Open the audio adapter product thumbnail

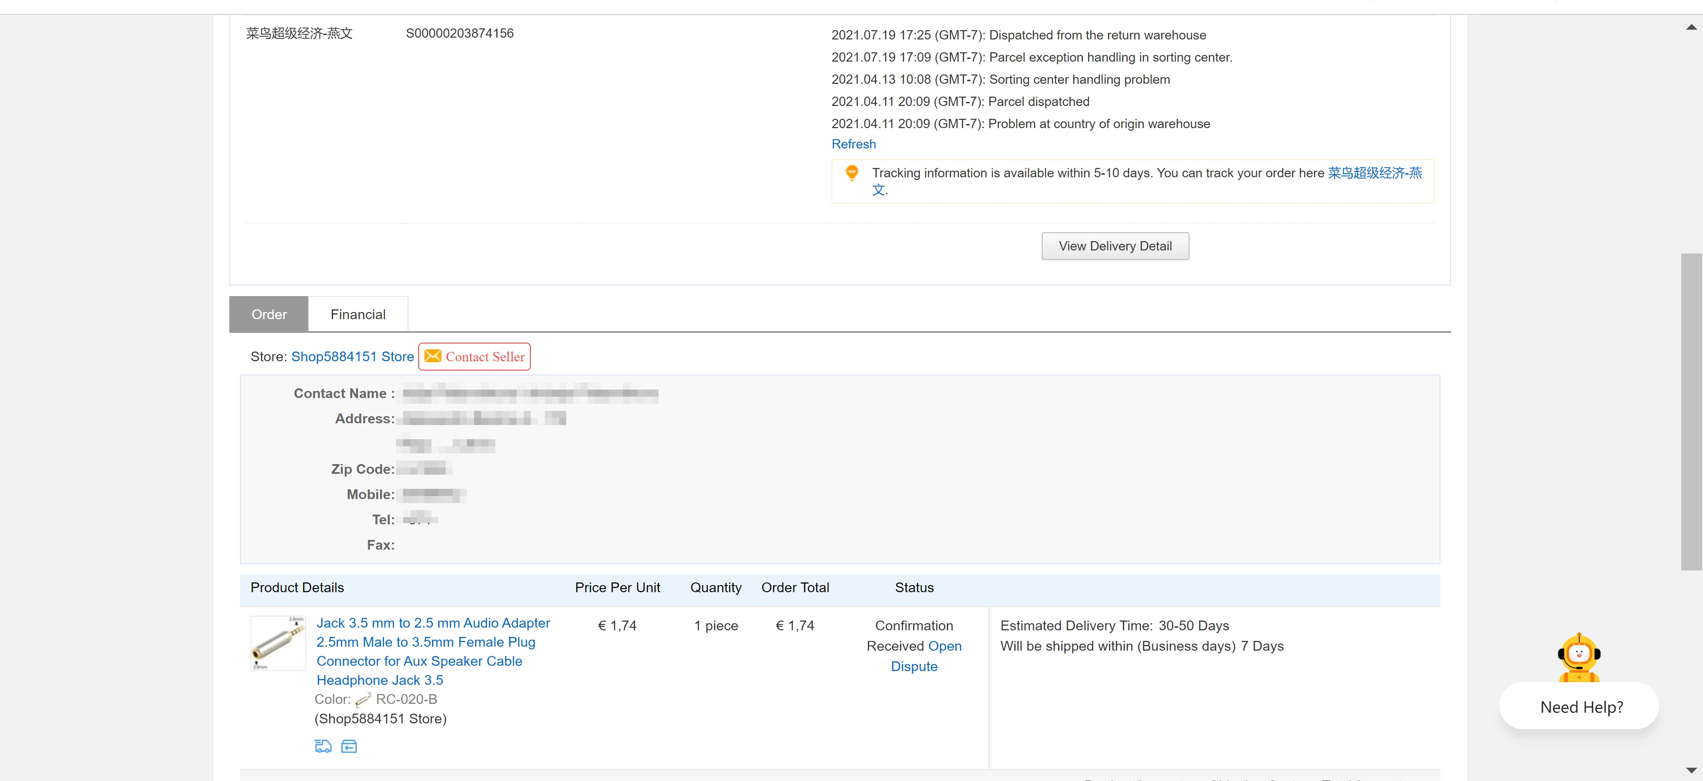(278, 643)
